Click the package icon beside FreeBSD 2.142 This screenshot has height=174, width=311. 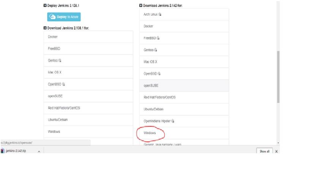tap(158, 38)
